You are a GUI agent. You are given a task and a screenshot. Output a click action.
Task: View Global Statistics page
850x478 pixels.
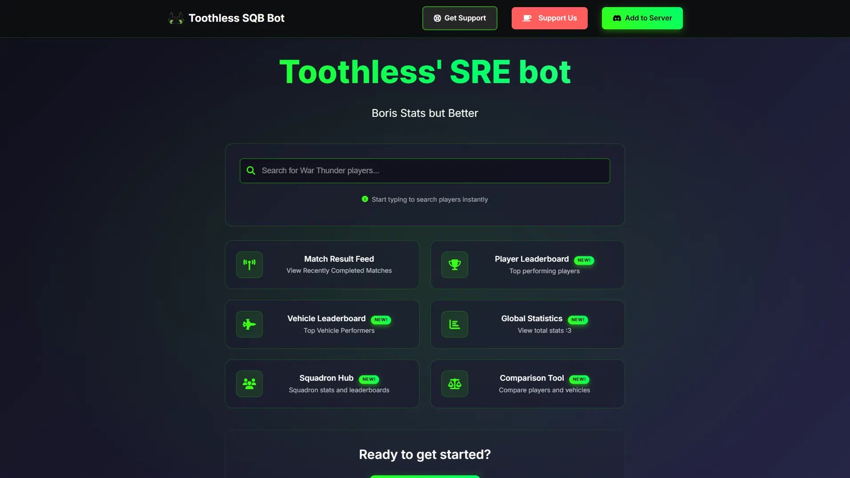[x=531, y=319]
